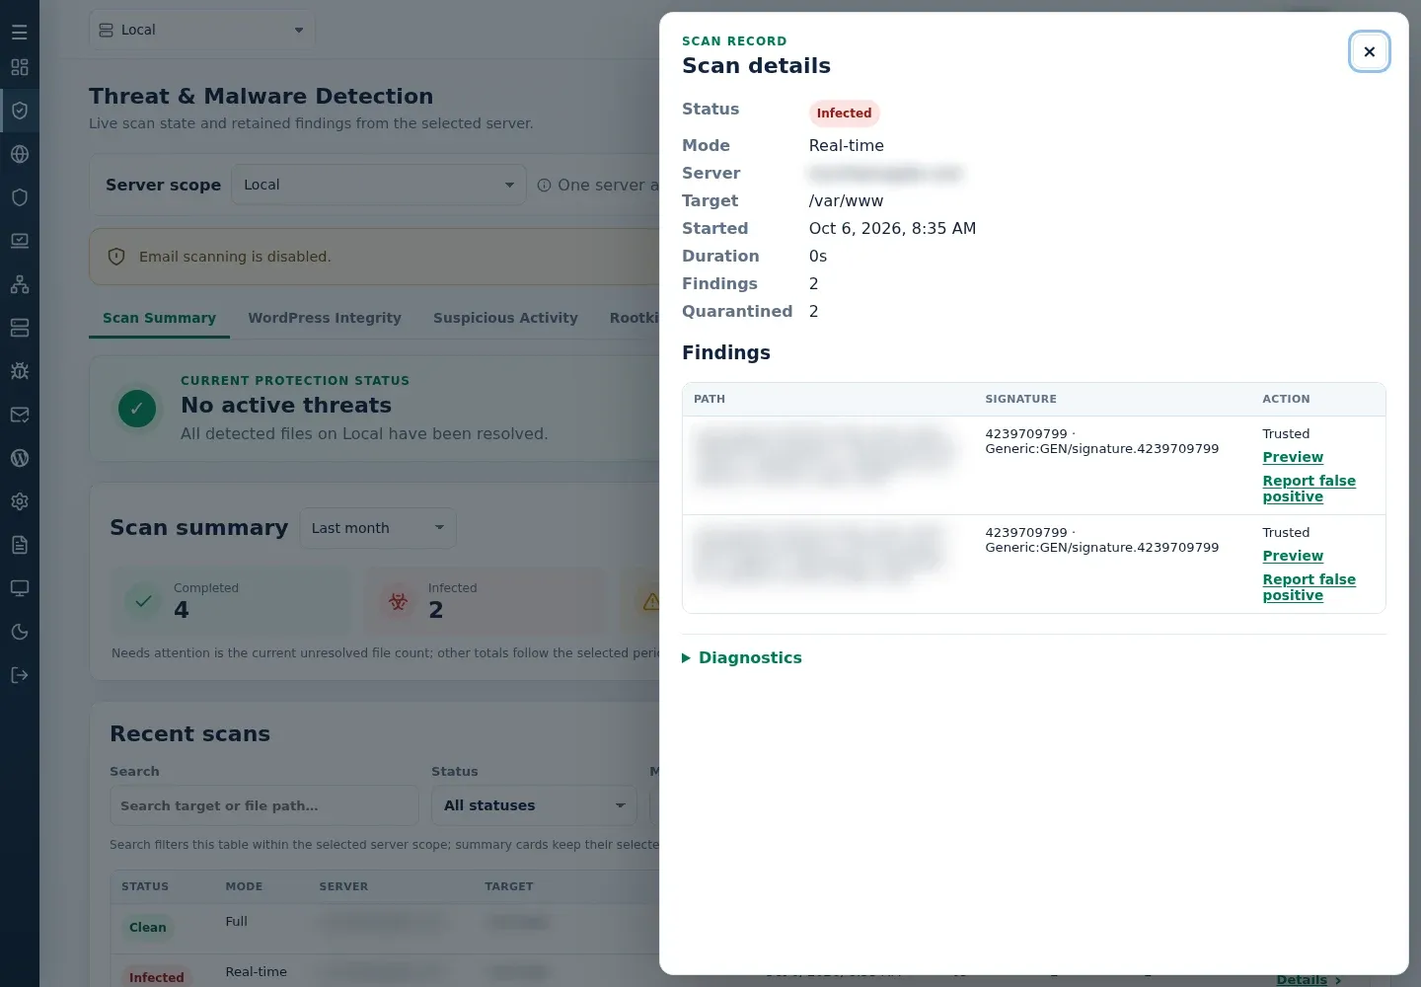Click the Oct 6, 2026, 8:35 AM start time
The height and width of the screenshot is (987, 1421).
click(x=892, y=228)
